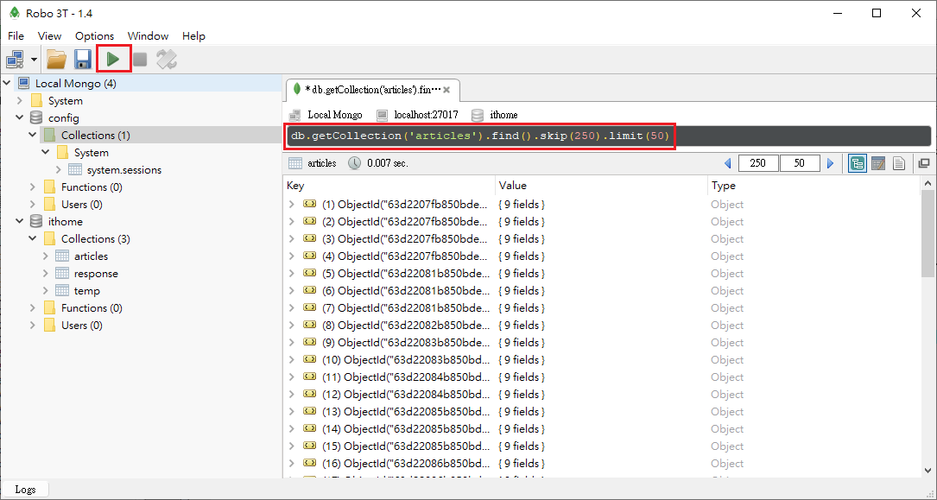
Task: Click the green Execute query play button
Action: coord(113,59)
